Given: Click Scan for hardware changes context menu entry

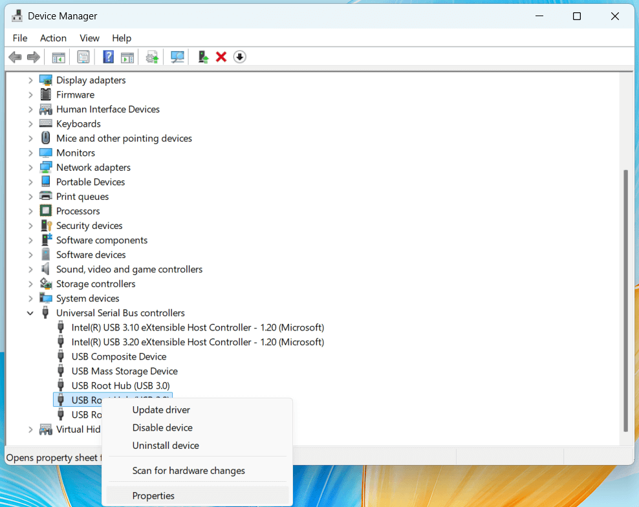Looking at the screenshot, I should [188, 471].
